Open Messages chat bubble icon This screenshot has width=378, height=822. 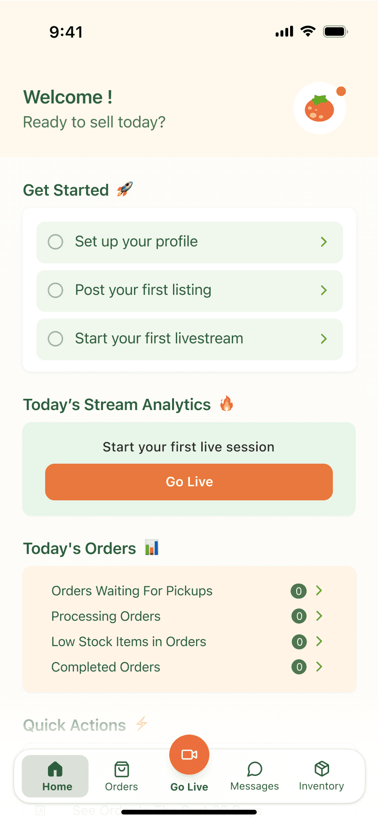(255, 769)
